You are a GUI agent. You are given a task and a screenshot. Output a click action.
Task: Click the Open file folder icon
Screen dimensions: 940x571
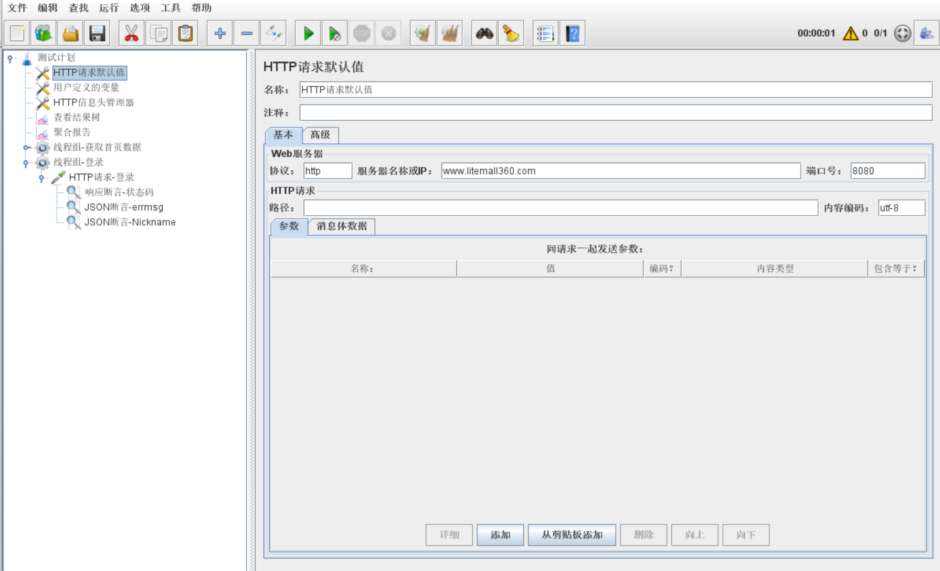[x=70, y=34]
